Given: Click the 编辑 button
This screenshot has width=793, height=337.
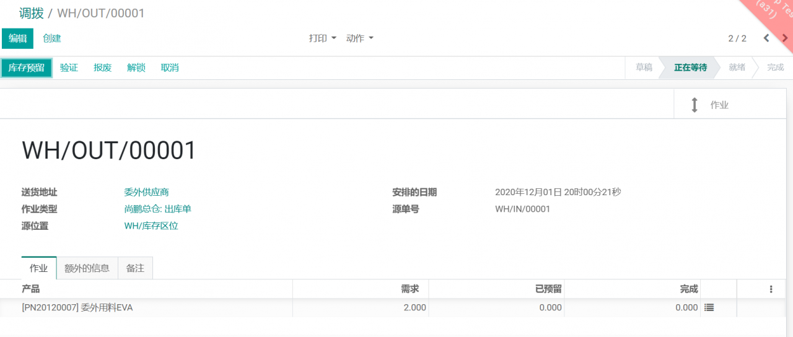Looking at the screenshot, I should [18, 38].
